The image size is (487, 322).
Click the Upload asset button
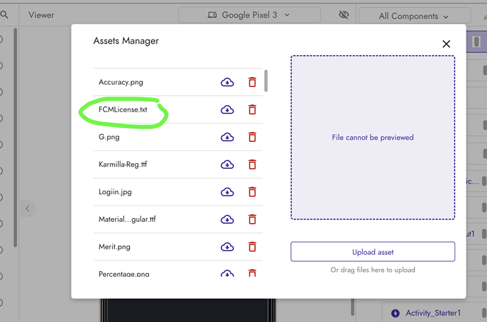tap(373, 252)
